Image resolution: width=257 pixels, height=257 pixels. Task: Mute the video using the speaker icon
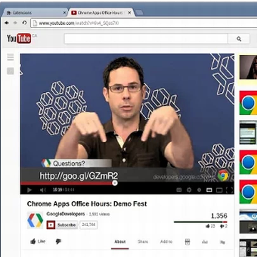[43, 190]
